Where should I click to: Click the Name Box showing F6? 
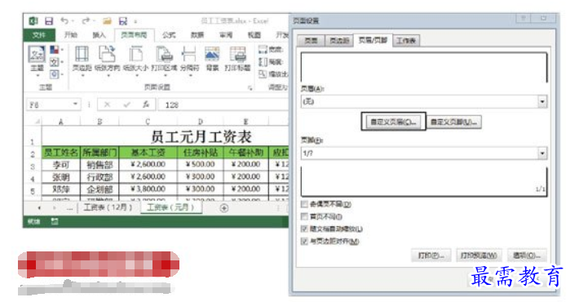point(54,104)
